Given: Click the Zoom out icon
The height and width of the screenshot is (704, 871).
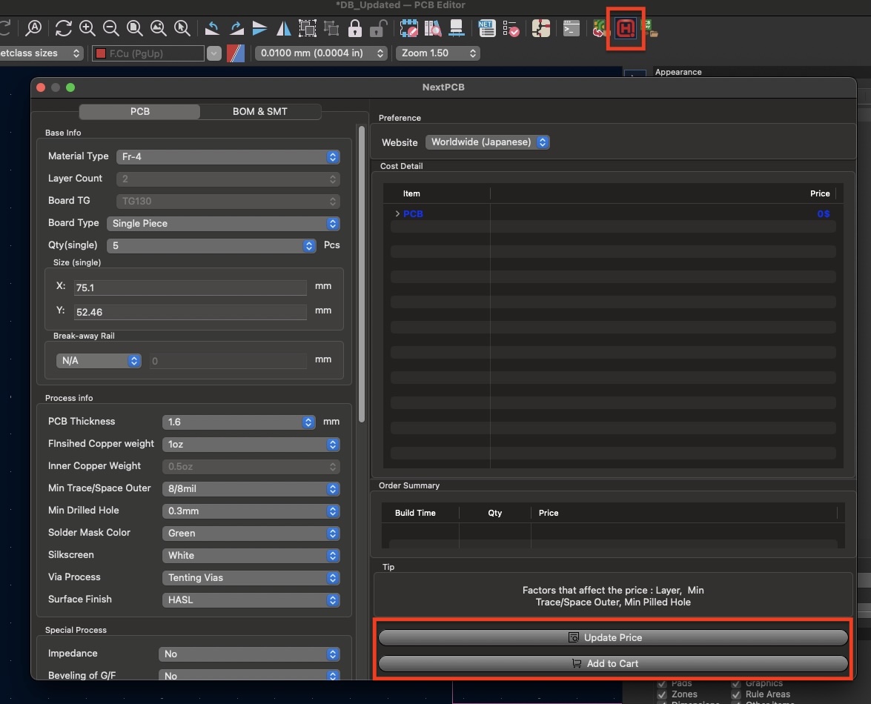Looking at the screenshot, I should click(111, 27).
